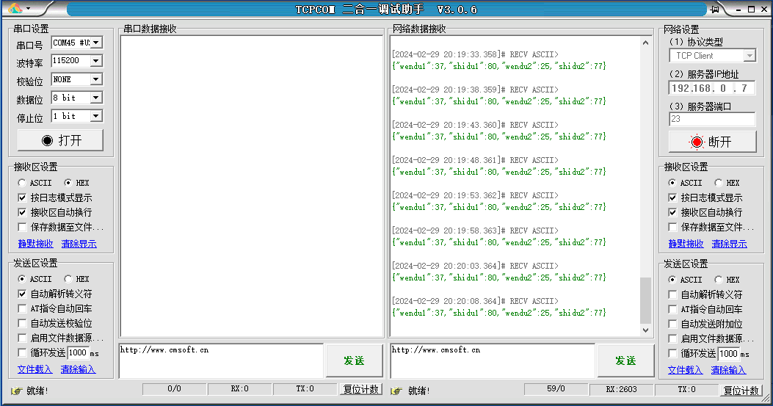Enable AT指令自动回车 in network send settings
The width and height of the screenshot is (773, 406).
point(672,309)
